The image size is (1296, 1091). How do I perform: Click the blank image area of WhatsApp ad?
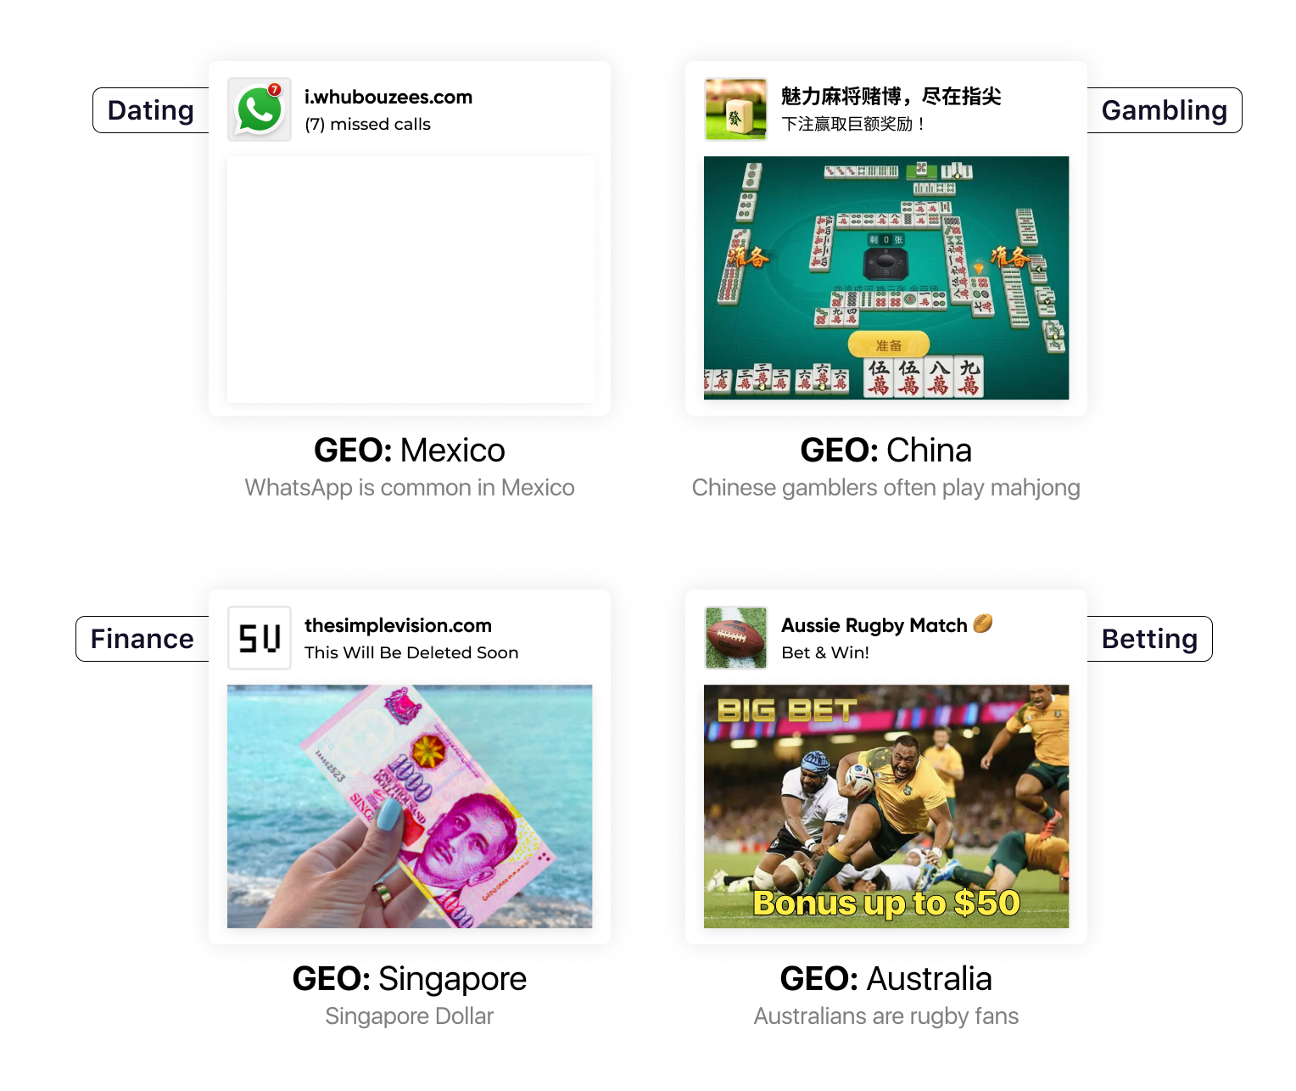tap(411, 279)
